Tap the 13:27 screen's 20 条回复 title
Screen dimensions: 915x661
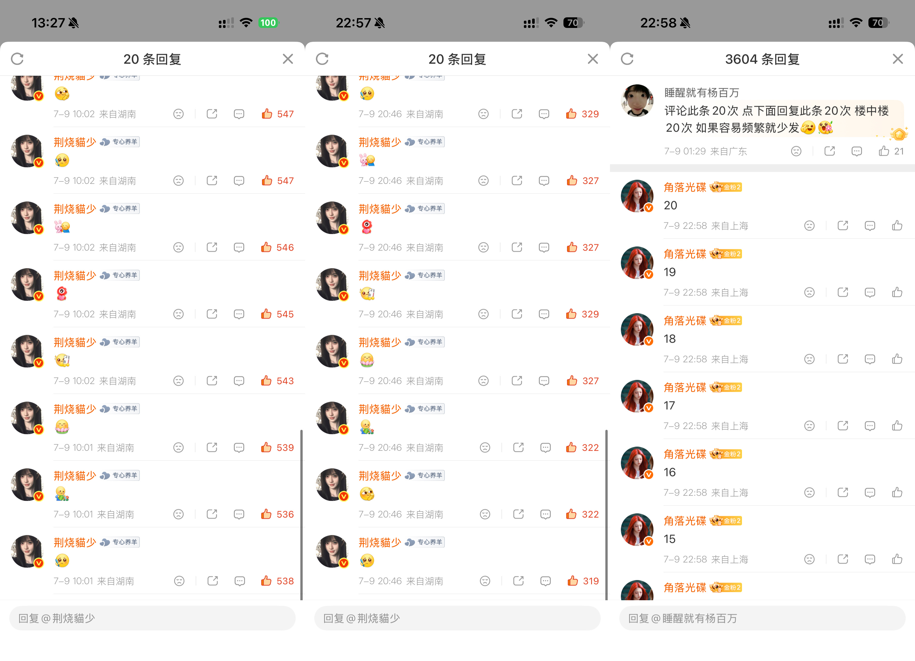(152, 59)
